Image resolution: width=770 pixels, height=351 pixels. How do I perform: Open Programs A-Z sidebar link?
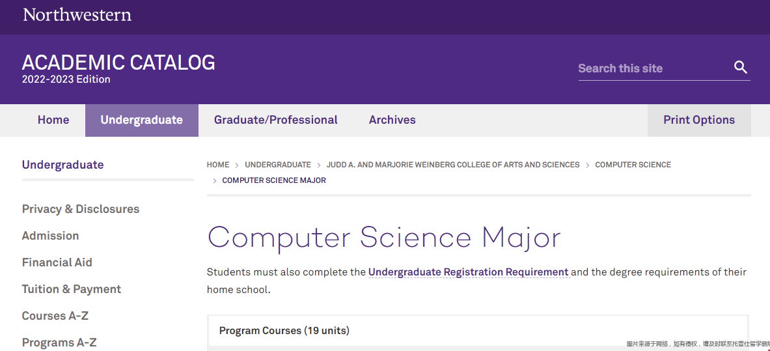(59, 342)
